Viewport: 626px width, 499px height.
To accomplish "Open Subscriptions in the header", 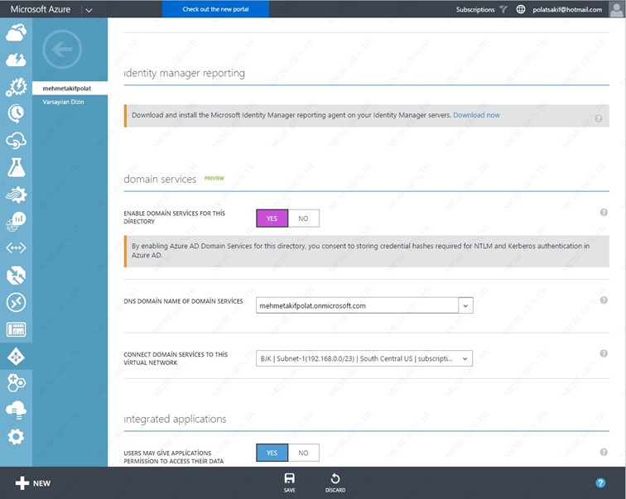I will click(x=475, y=10).
